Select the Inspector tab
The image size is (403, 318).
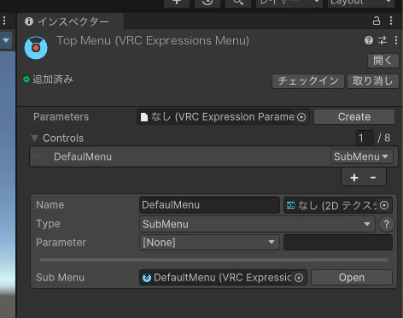(70, 21)
